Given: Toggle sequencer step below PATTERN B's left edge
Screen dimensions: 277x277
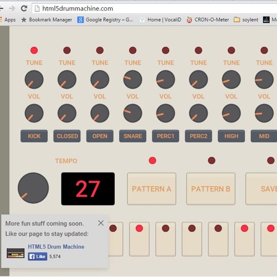Looking at the screenshot, I should click(x=192, y=239).
